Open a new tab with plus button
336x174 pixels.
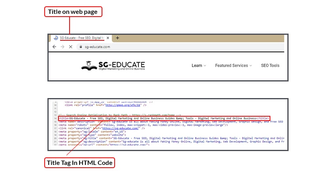click(117, 38)
